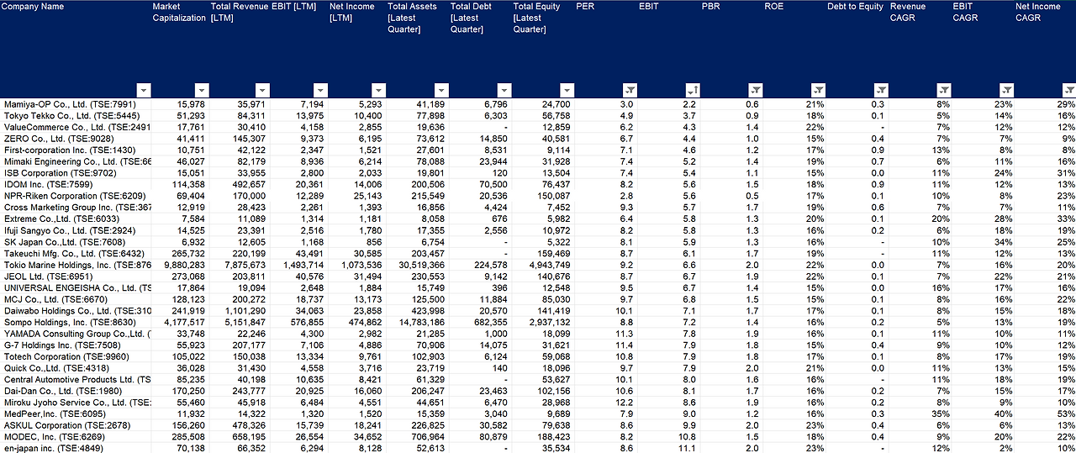Select the "Total Assets [Latest Quarter]" header cell
This screenshot has width=1076, height=453.
418,49
